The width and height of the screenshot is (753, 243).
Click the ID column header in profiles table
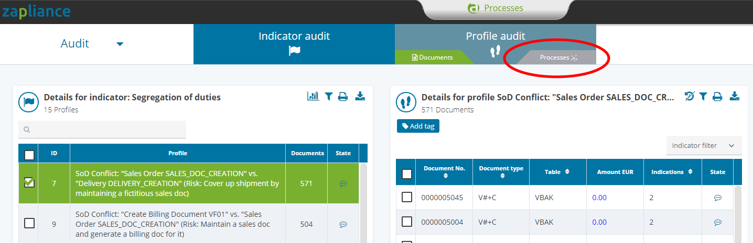(x=54, y=153)
